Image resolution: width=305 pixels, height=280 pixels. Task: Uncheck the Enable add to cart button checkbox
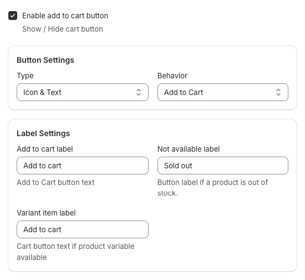pyautogui.click(x=13, y=16)
